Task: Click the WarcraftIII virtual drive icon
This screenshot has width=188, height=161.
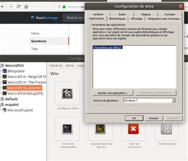Action: [2, 65]
